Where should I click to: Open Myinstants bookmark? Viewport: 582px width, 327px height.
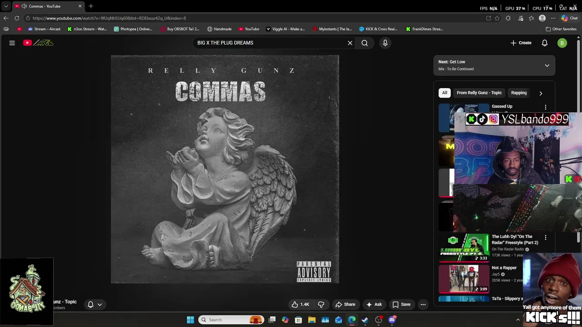pos(332,29)
